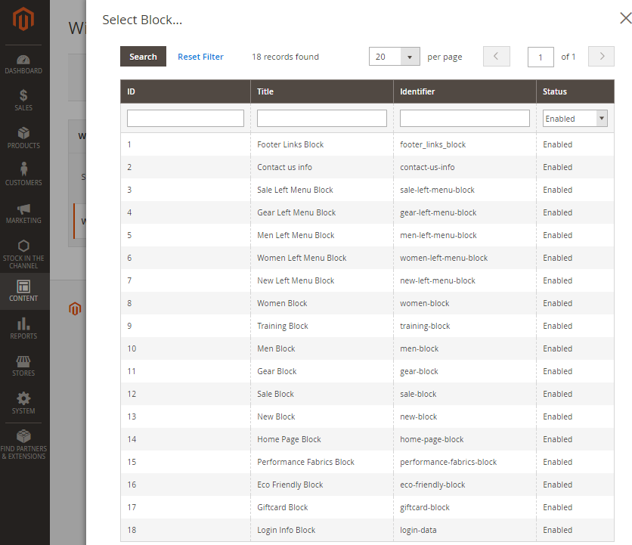
Task: Select the Home Page Block row
Action: tap(289, 439)
